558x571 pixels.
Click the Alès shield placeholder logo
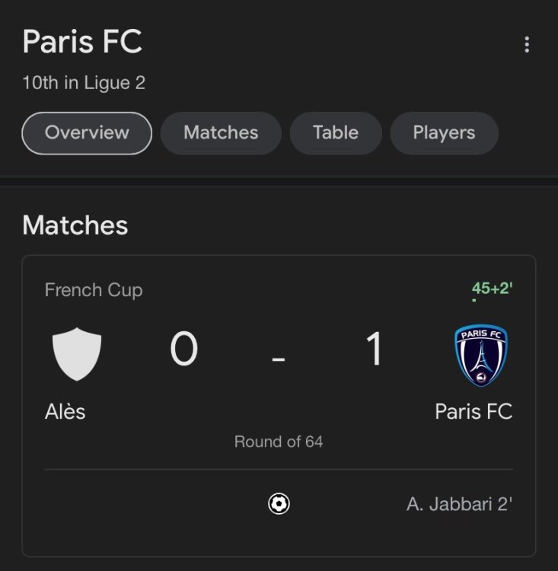[x=76, y=353]
